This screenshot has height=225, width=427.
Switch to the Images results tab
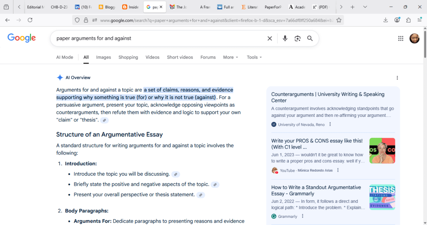(x=104, y=57)
